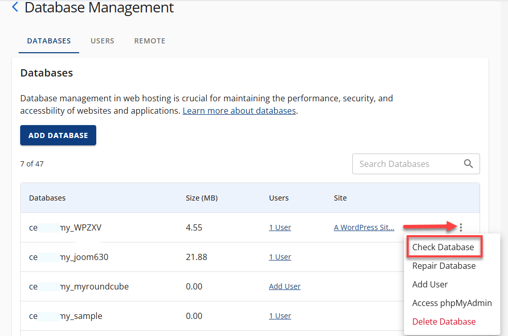
Task: Switch to the USERS tab
Action: tap(102, 40)
